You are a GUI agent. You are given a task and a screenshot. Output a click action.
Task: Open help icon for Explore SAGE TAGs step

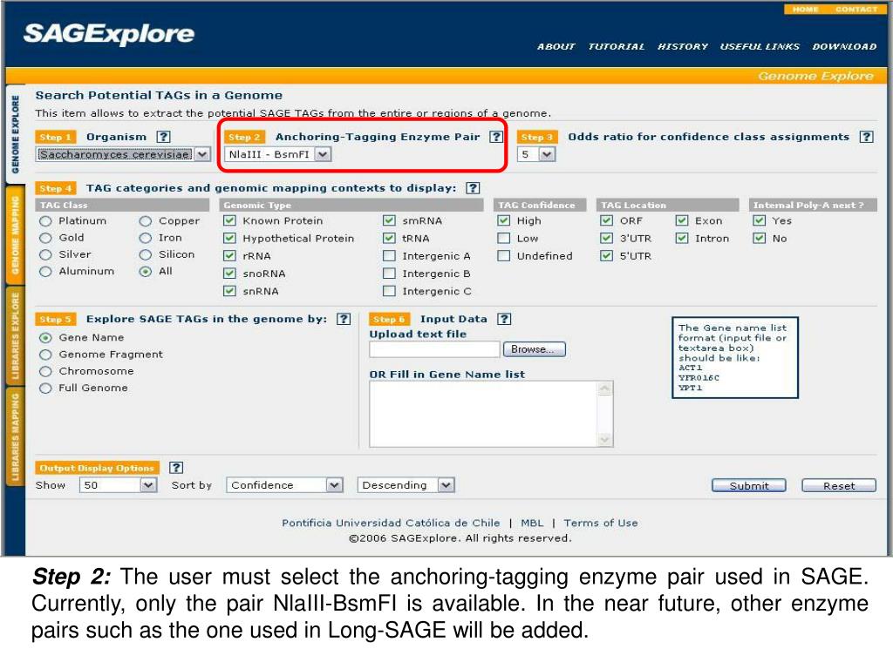344,319
